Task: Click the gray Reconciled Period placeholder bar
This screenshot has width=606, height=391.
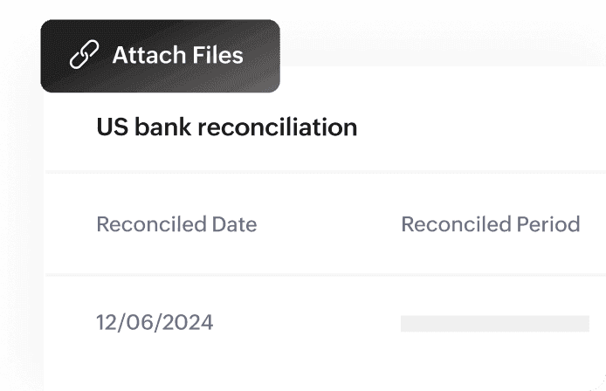Action: pos(494,324)
